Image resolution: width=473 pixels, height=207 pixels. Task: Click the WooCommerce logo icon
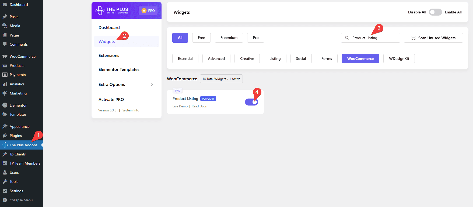[x=5, y=56]
